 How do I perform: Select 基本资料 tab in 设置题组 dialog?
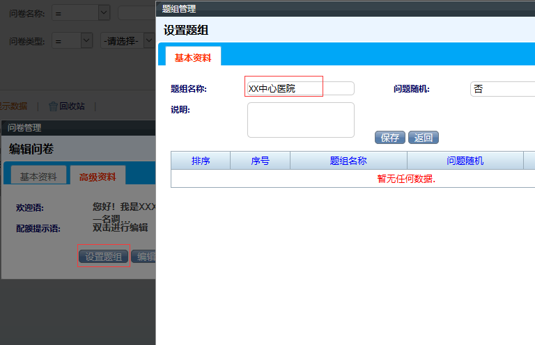coord(192,58)
